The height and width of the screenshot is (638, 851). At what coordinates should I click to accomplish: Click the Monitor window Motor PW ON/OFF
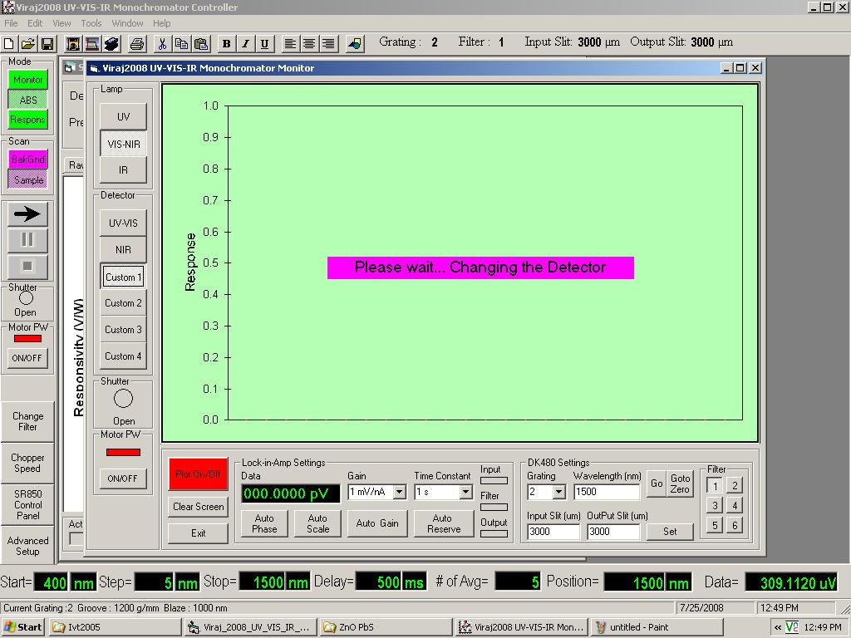[123, 478]
